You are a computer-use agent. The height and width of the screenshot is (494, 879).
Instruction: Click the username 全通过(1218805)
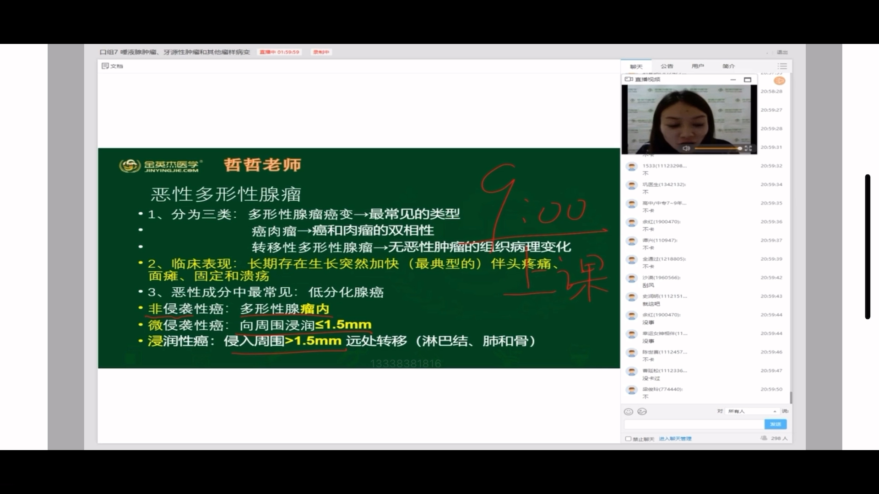tap(664, 259)
